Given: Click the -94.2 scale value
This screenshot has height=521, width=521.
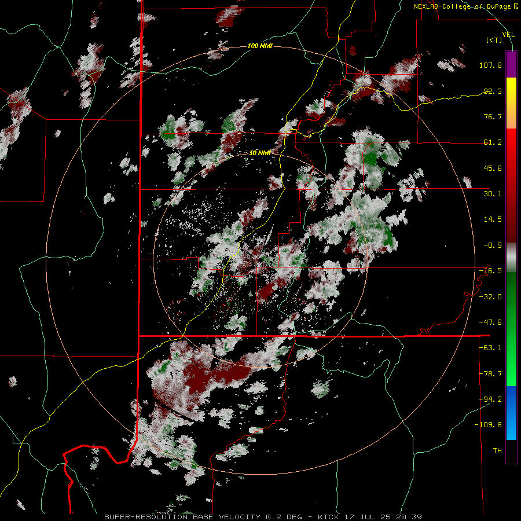Looking at the screenshot, I should pos(490,399).
